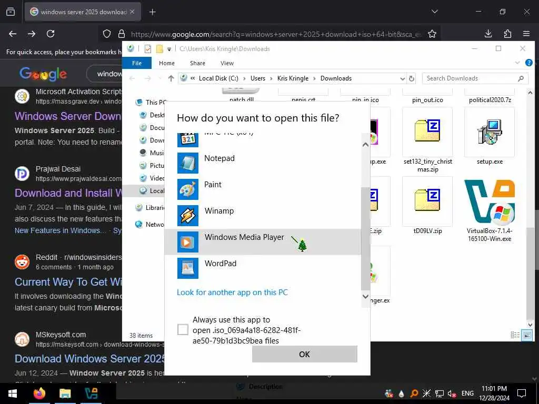The height and width of the screenshot is (404, 539).
Task: Open VirtualBox taskbar icon
Action: click(91, 393)
